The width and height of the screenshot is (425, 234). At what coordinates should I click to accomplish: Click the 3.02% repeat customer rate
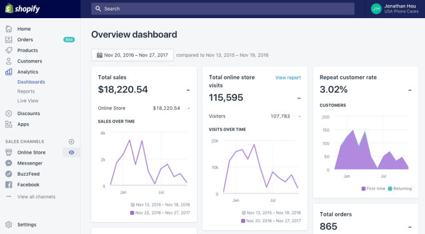pyautogui.click(x=333, y=89)
